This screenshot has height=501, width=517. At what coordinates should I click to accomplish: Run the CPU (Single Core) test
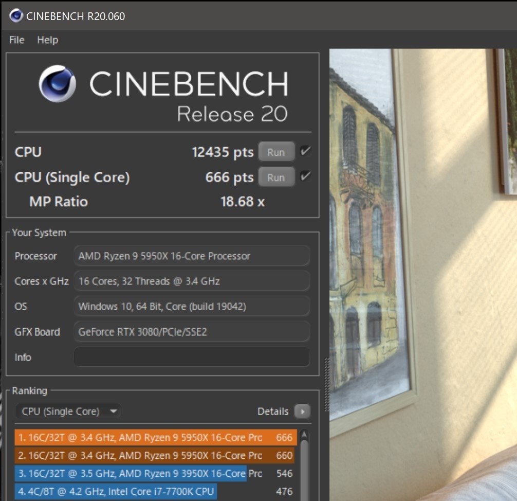click(276, 177)
